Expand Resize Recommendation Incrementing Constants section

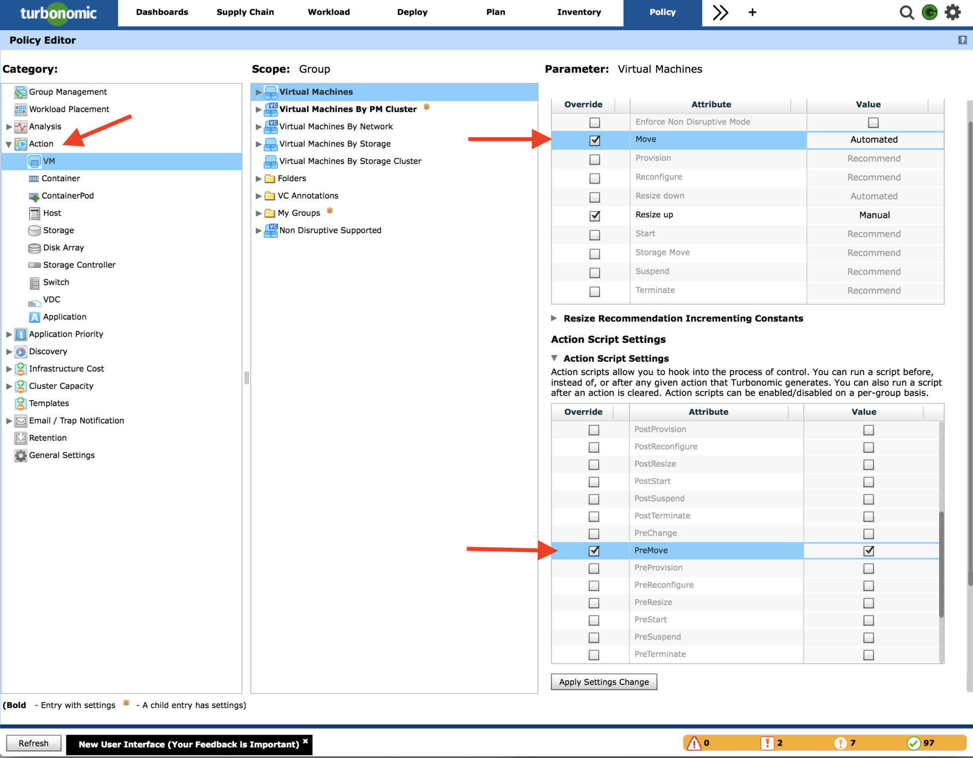pos(554,318)
